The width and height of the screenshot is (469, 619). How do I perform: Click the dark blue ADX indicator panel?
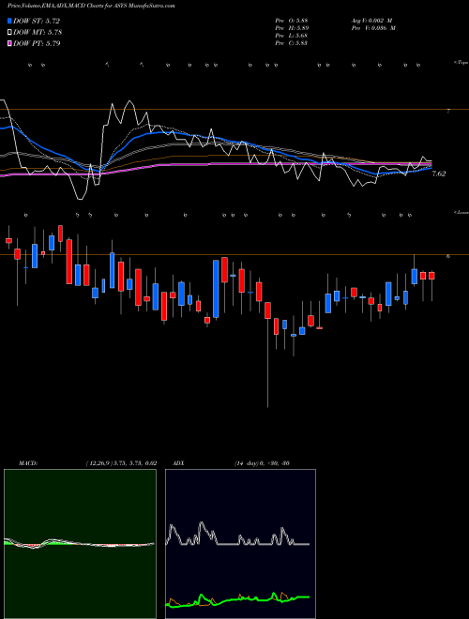pyautogui.click(x=240, y=544)
